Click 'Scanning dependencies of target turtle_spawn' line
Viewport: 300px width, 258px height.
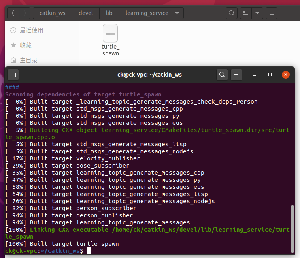[x=83, y=94]
